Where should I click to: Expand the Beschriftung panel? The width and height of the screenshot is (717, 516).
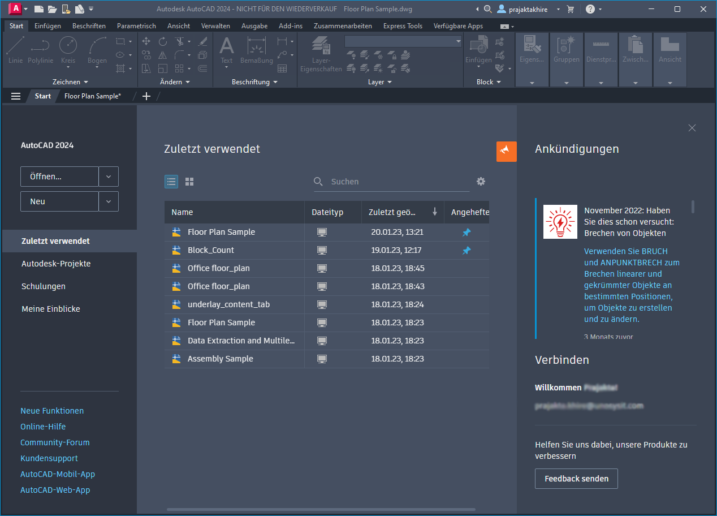click(255, 82)
